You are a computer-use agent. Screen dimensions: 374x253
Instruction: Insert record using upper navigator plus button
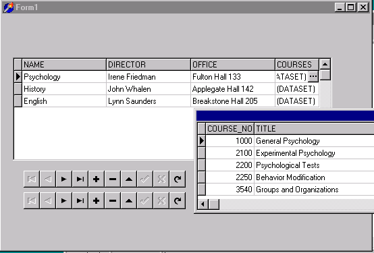(x=97, y=179)
